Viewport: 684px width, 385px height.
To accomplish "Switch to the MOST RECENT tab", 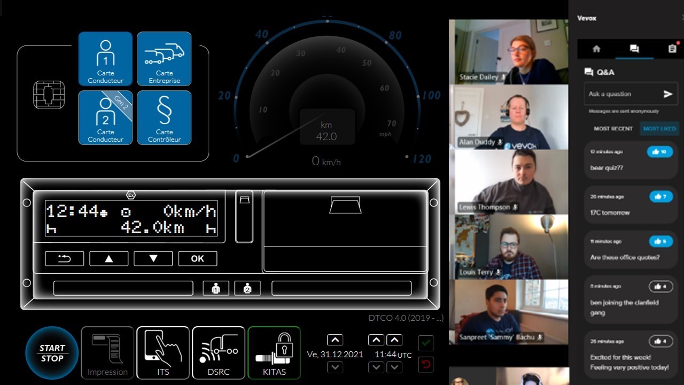I will tap(613, 129).
